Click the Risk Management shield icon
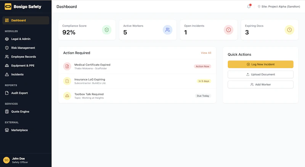 tap(7, 48)
